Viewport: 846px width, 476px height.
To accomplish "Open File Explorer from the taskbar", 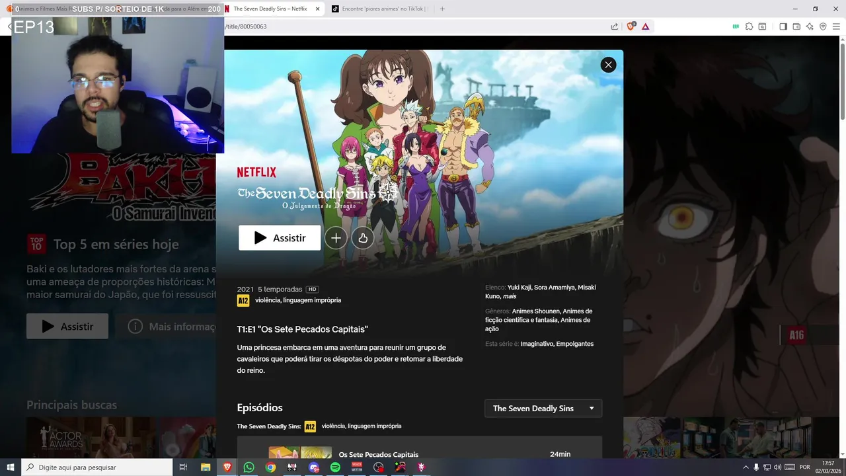I will (206, 467).
